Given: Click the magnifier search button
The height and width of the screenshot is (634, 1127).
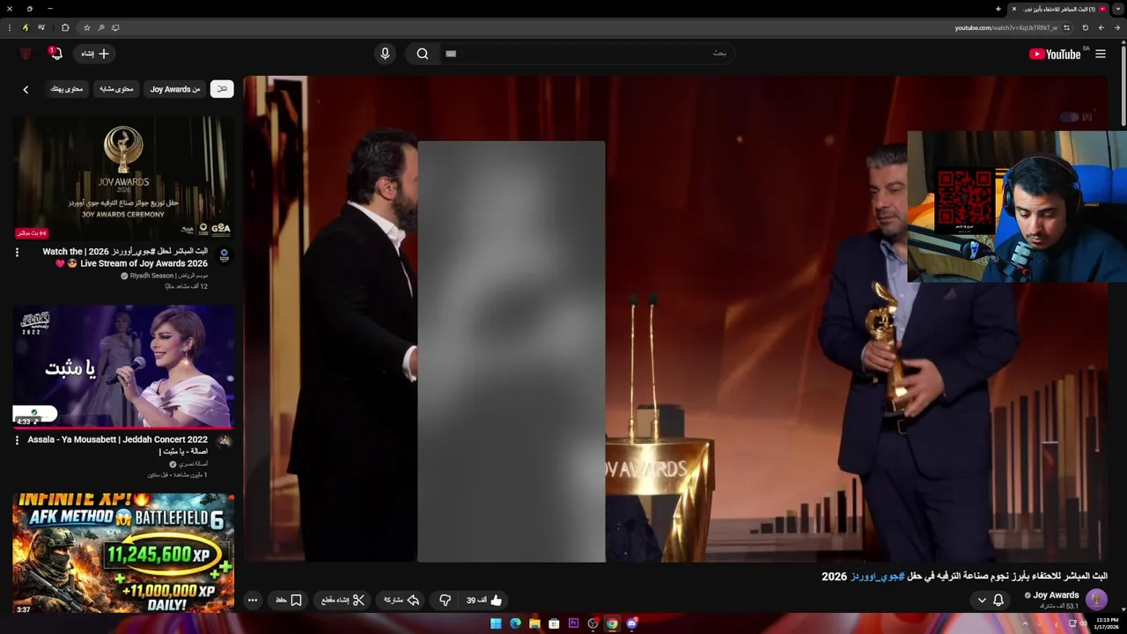Looking at the screenshot, I should coord(423,54).
